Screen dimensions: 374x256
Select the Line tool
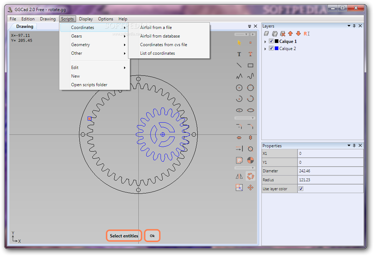coord(239,65)
